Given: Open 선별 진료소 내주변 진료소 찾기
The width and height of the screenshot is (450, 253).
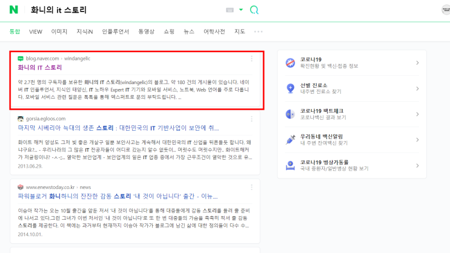Looking at the screenshot, I should click(x=320, y=88).
